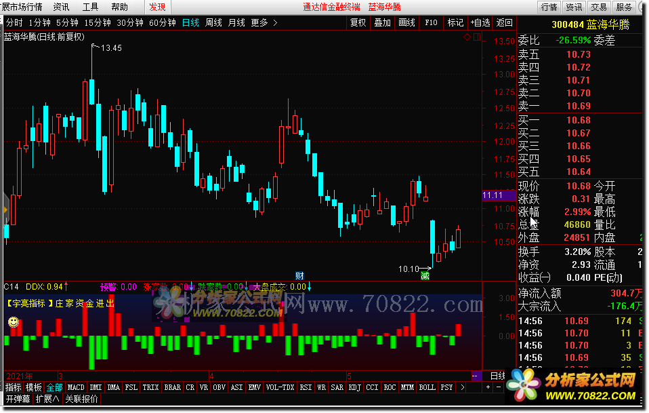Click the smiley face icon in indicator panel
The width and height of the screenshot is (649, 413).
click(x=14, y=322)
